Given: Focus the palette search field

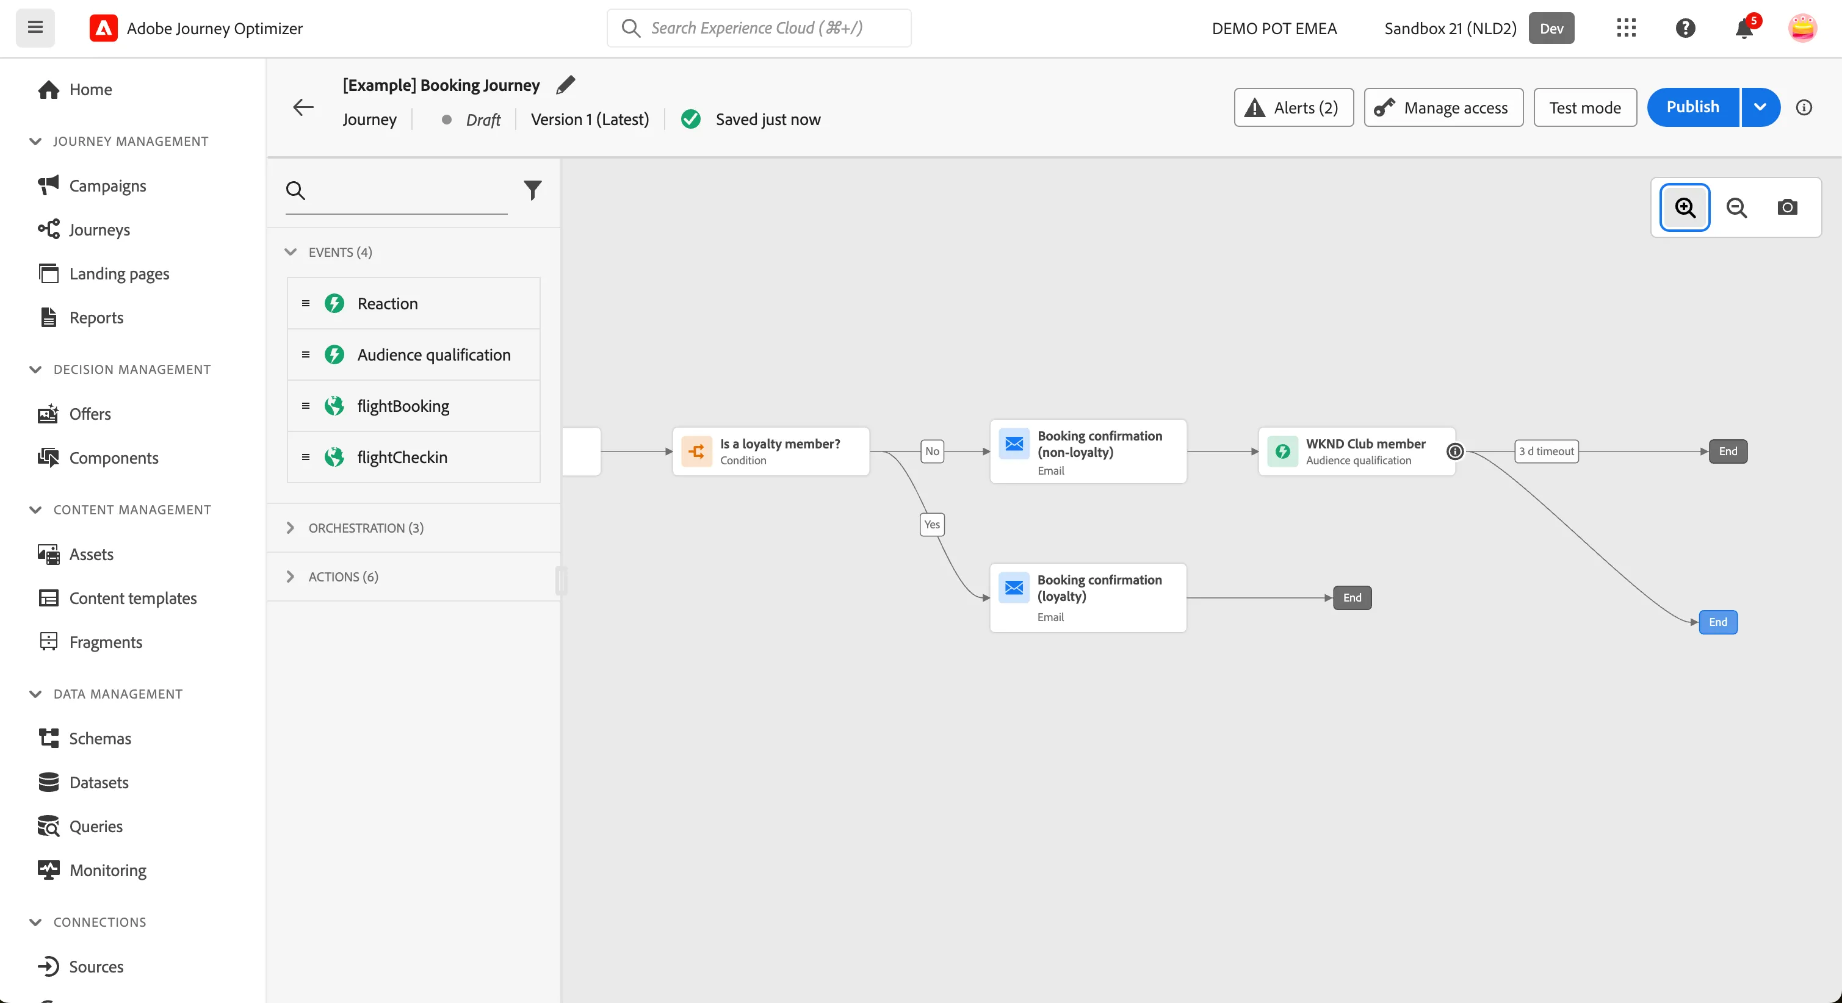Looking at the screenshot, I should [396, 191].
